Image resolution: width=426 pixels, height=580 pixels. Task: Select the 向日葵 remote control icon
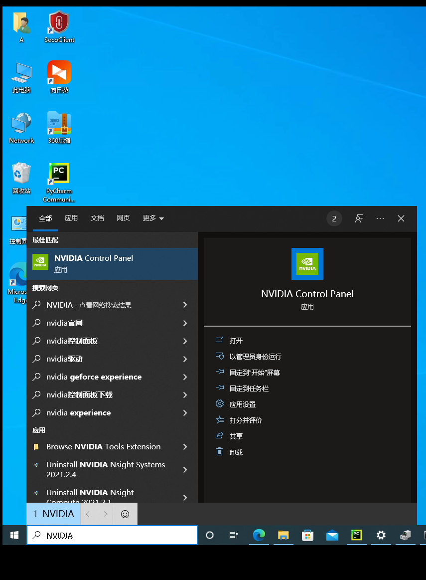click(59, 77)
